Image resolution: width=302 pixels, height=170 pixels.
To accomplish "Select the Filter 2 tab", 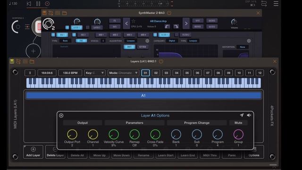I will pyautogui.click(x=185, y=34).
